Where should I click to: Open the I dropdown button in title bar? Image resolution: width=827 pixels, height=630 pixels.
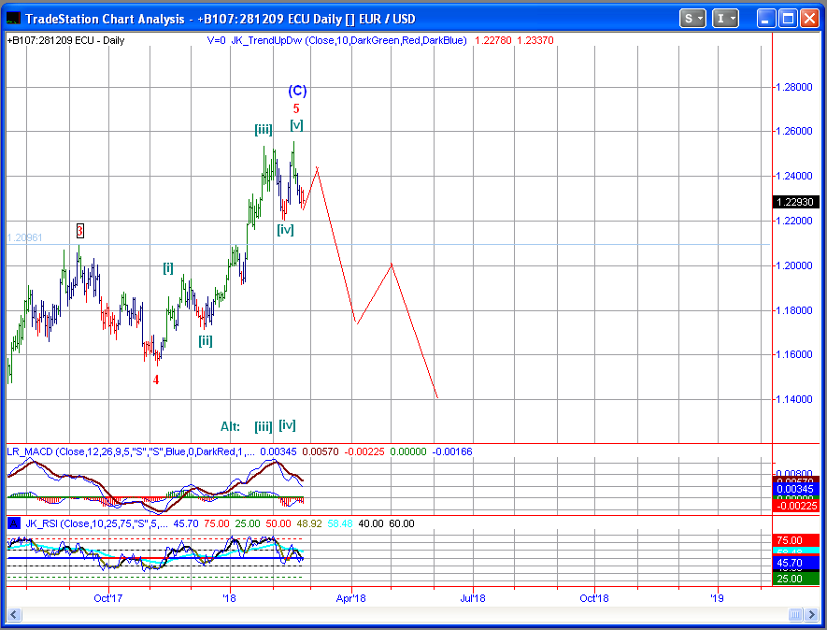(x=725, y=19)
